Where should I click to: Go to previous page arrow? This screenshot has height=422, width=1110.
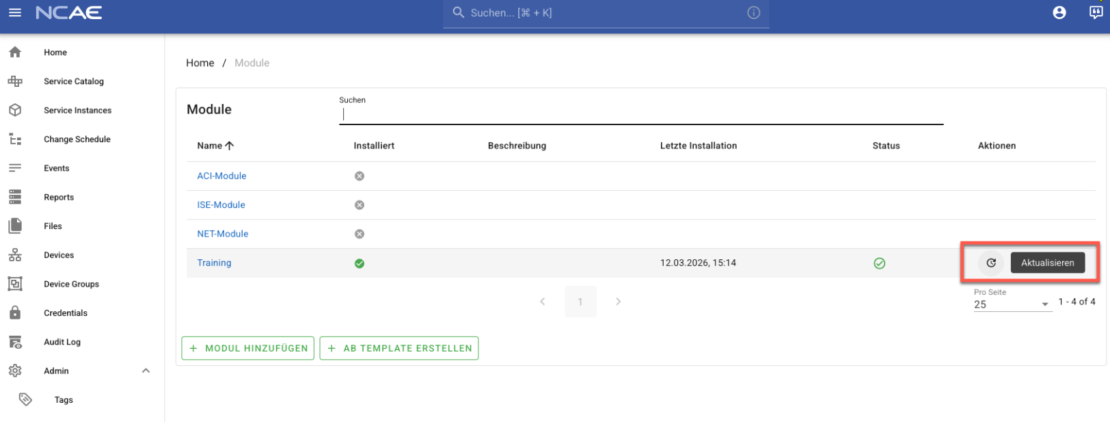(x=543, y=302)
